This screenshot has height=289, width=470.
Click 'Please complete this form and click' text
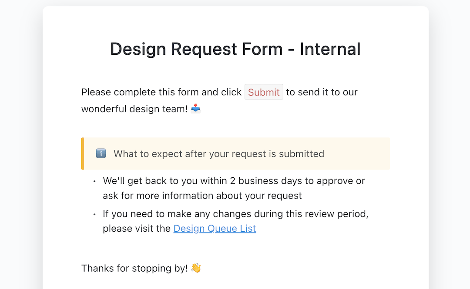point(161,92)
